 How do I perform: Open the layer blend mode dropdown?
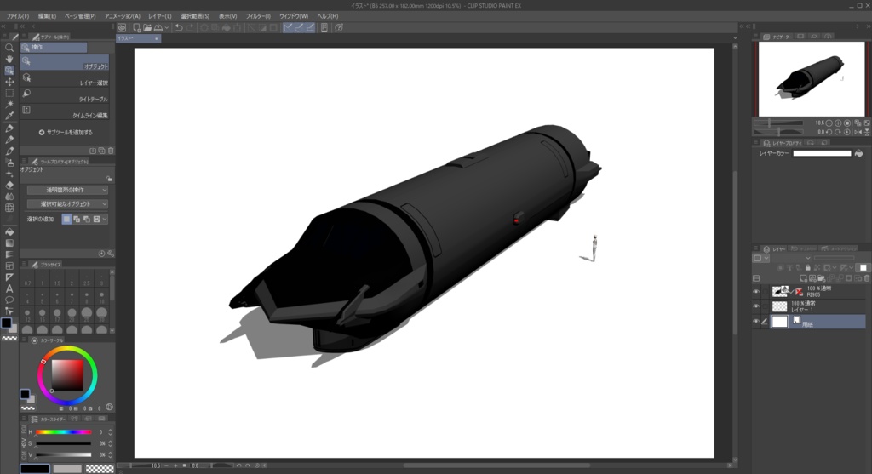(789, 259)
